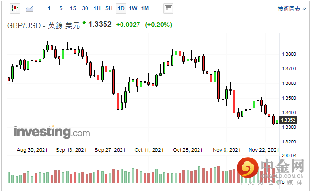
Task: Select the 1H timeframe
Action: (97, 8)
